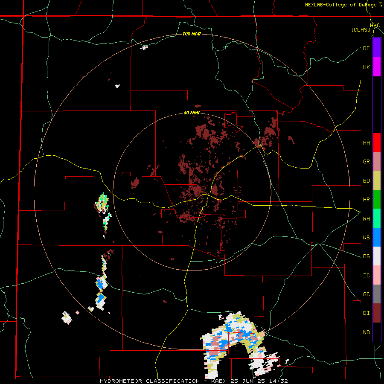Select the BI brown legend swatch
This screenshot has width=384, height=384.
click(x=377, y=313)
